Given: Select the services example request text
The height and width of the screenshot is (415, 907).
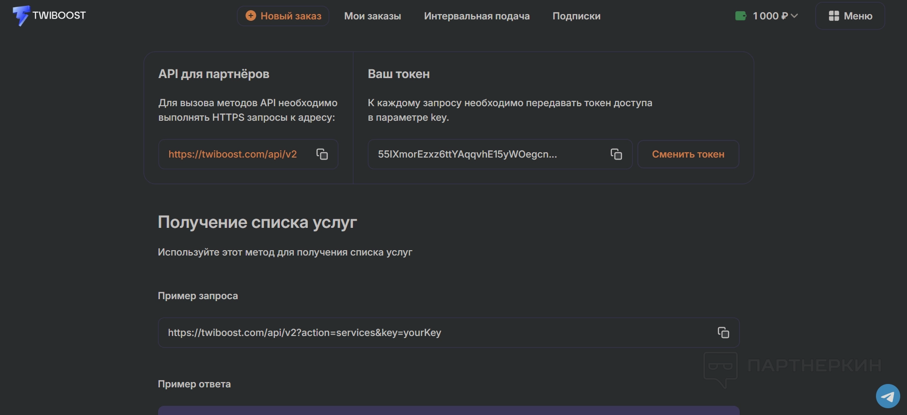Looking at the screenshot, I should point(304,333).
